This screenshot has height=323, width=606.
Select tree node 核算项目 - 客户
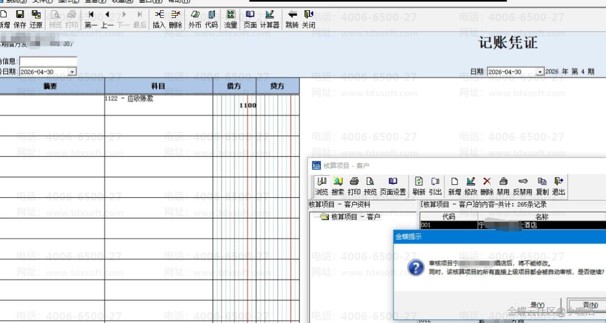[356, 217]
